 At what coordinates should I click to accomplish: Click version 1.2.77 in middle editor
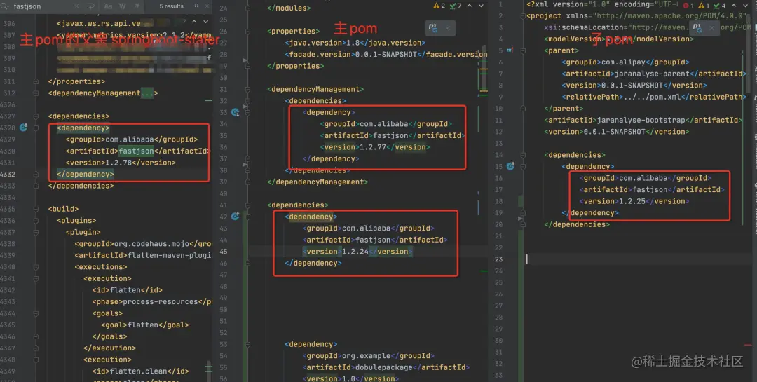click(x=374, y=147)
